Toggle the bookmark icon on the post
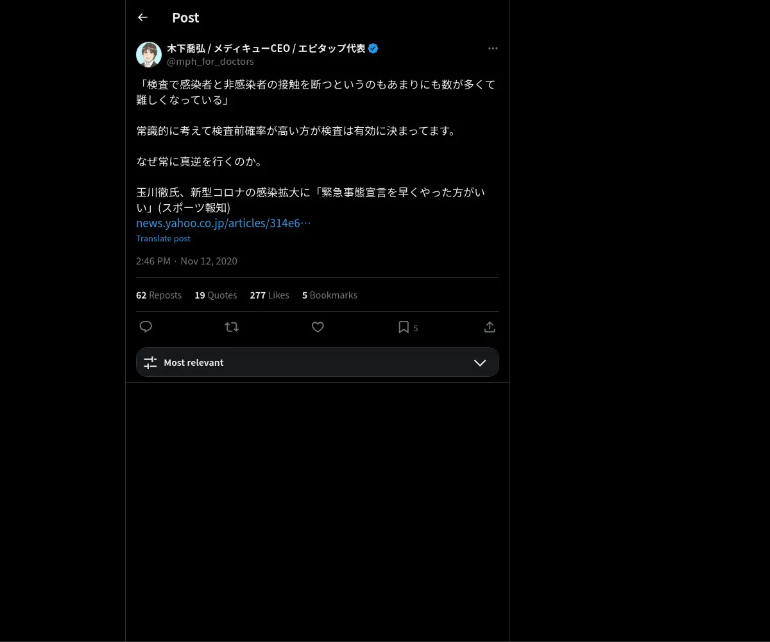770x642 pixels. click(x=404, y=327)
